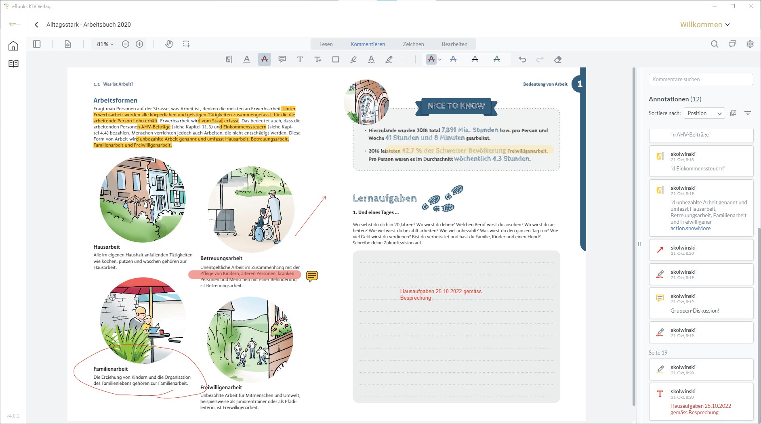Select the active strikethrough text tool

265,59
